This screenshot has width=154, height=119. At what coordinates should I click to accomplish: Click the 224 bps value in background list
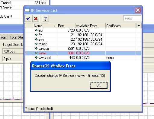point(40,3)
